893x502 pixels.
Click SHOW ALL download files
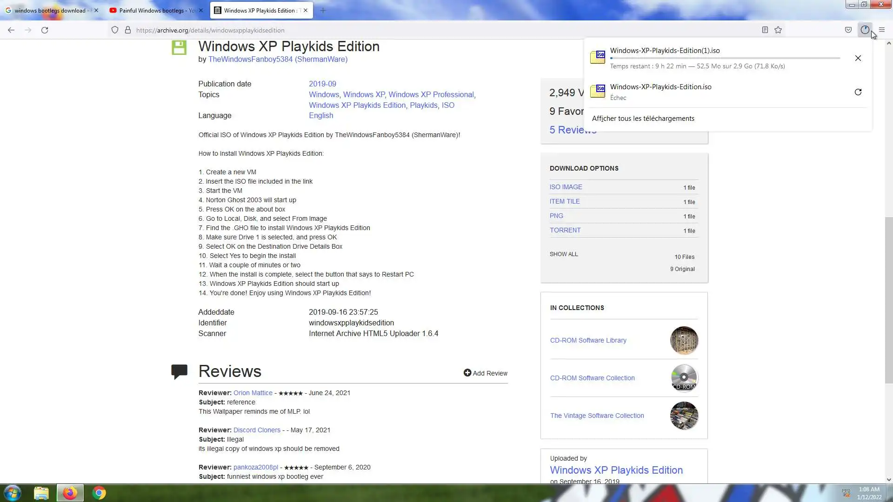point(564,254)
